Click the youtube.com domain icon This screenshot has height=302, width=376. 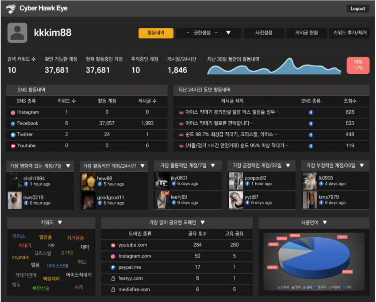tap(113, 245)
